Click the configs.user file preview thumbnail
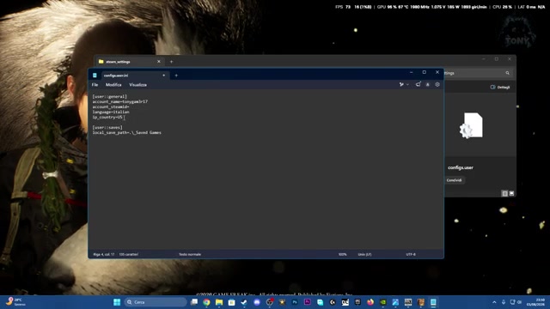The image size is (550, 309). 472,125
